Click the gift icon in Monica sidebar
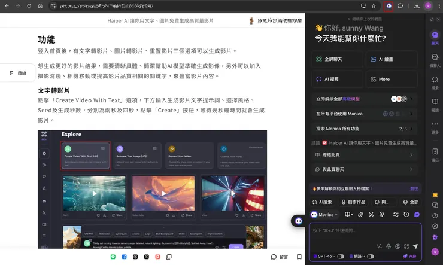The height and width of the screenshot is (265, 443). pyautogui.click(x=435, y=237)
